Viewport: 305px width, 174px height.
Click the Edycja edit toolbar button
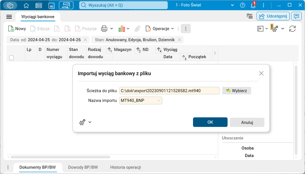40,29
